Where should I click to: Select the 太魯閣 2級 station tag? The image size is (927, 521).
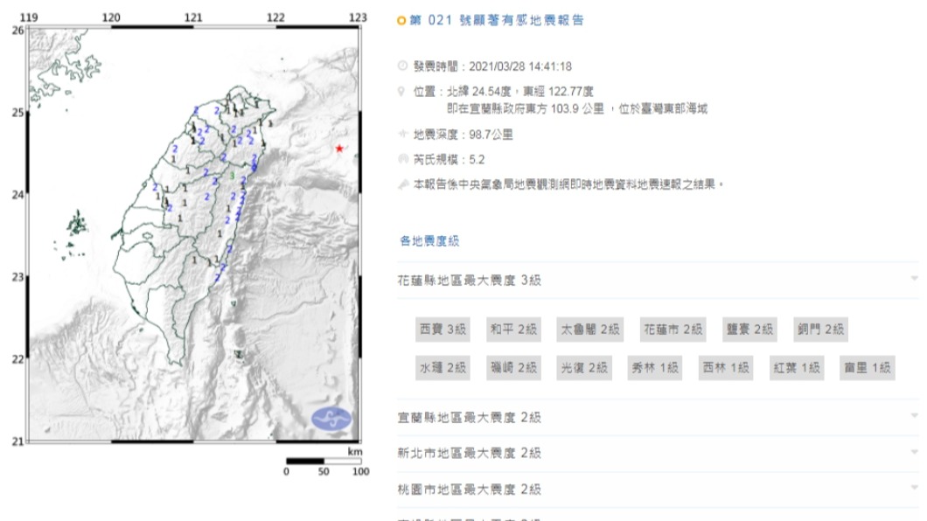[590, 329]
